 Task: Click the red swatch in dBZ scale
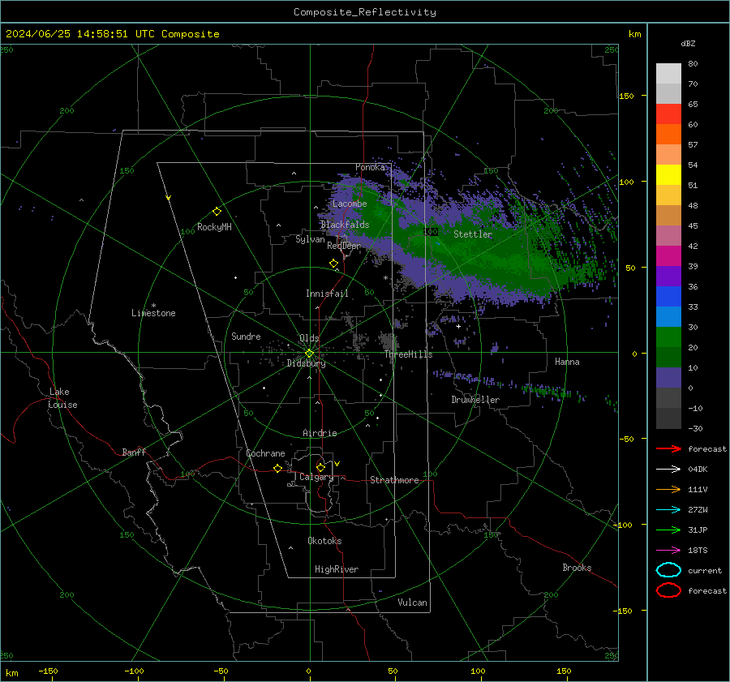(668, 114)
